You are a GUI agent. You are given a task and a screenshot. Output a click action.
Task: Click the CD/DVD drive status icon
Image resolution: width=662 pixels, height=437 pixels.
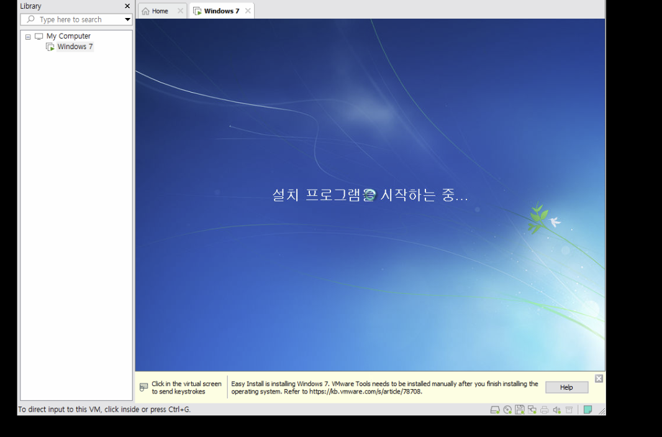tap(507, 410)
